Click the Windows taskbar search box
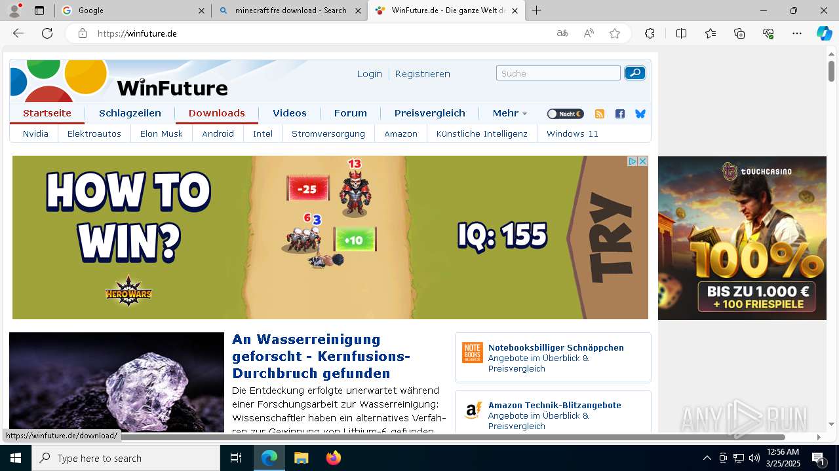839x471 pixels. point(126,458)
